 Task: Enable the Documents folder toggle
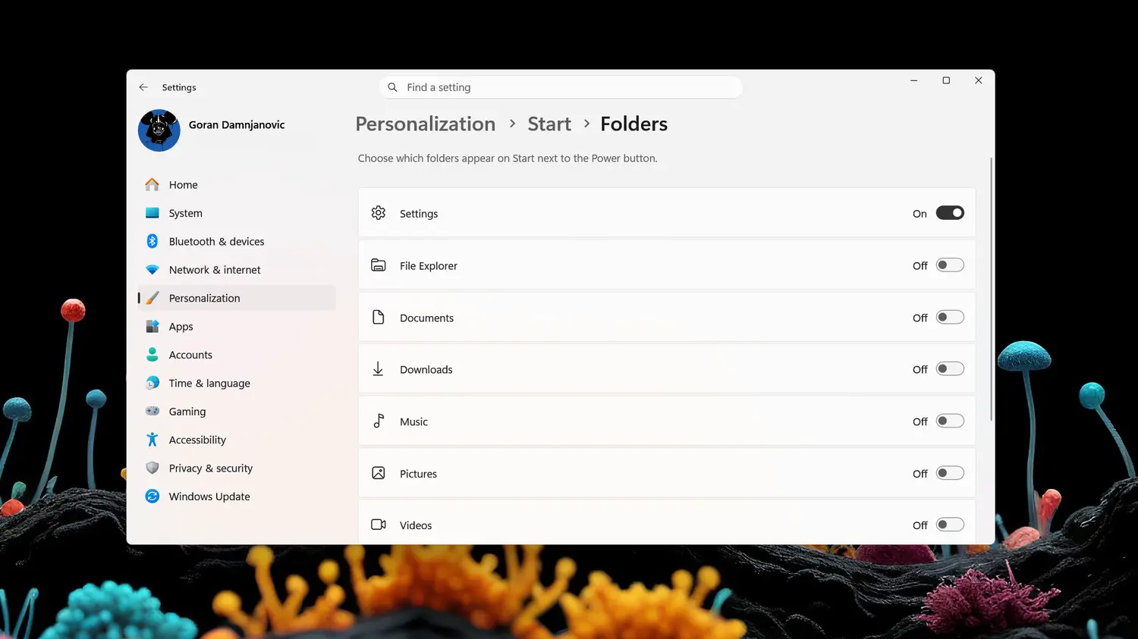[950, 317]
